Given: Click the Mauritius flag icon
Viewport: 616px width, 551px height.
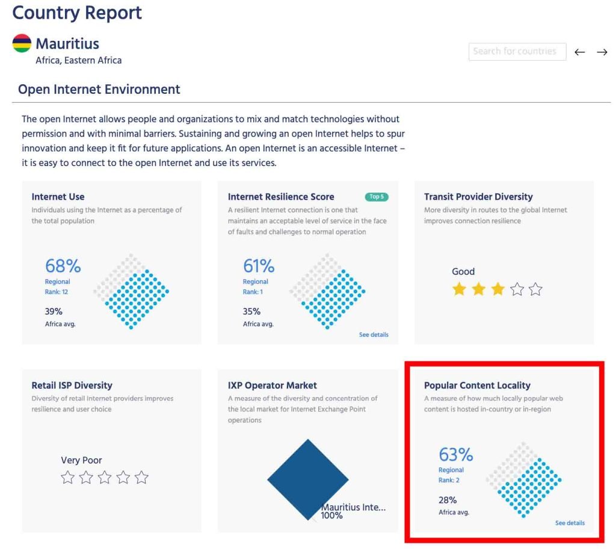Looking at the screenshot, I should click(22, 43).
